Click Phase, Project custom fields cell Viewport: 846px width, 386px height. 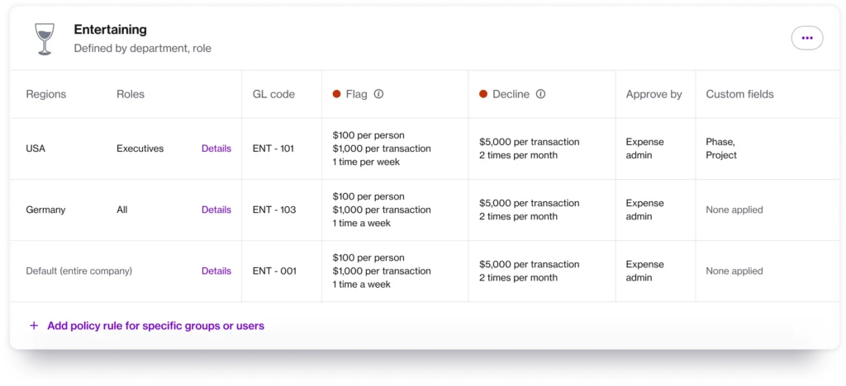point(721,148)
